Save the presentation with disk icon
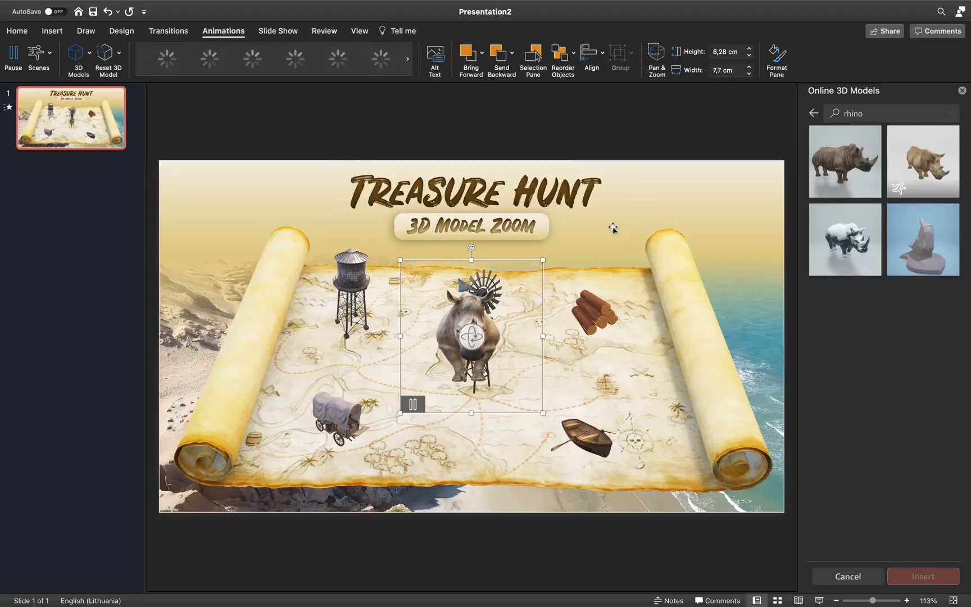 [93, 11]
